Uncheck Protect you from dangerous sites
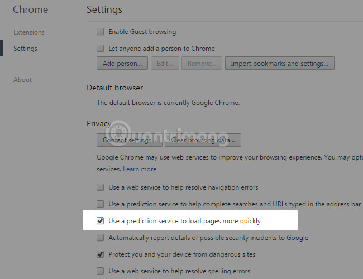Image resolution: width=363 pixels, height=279 pixels. (x=100, y=254)
